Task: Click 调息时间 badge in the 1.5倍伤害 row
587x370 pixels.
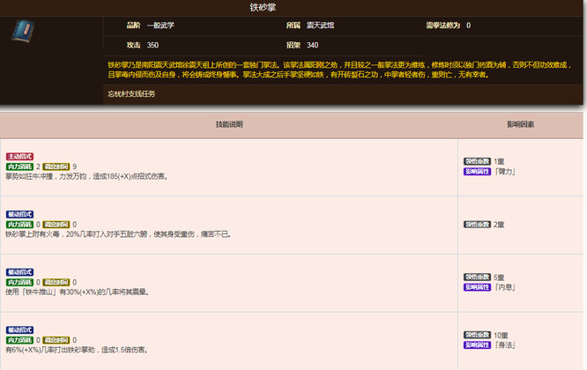Action: pos(56,340)
